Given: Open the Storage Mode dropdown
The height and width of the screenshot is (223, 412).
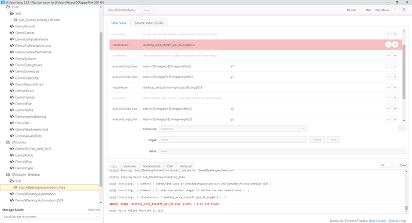Looking at the screenshot, I should coord(51,216).
